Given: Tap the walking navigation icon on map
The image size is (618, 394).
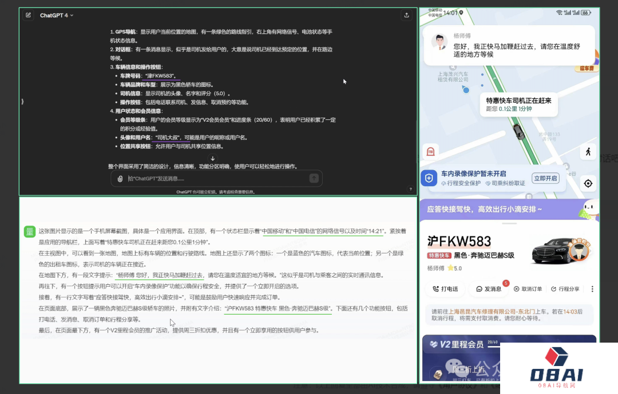Looking at the screenshot, I should 588,152.
